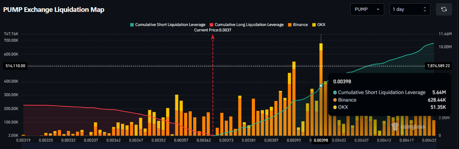The height and width of the screenshot is (149, 459).
Task: Click the orange Binance legend swatch
Action: (x=290, y=25)
